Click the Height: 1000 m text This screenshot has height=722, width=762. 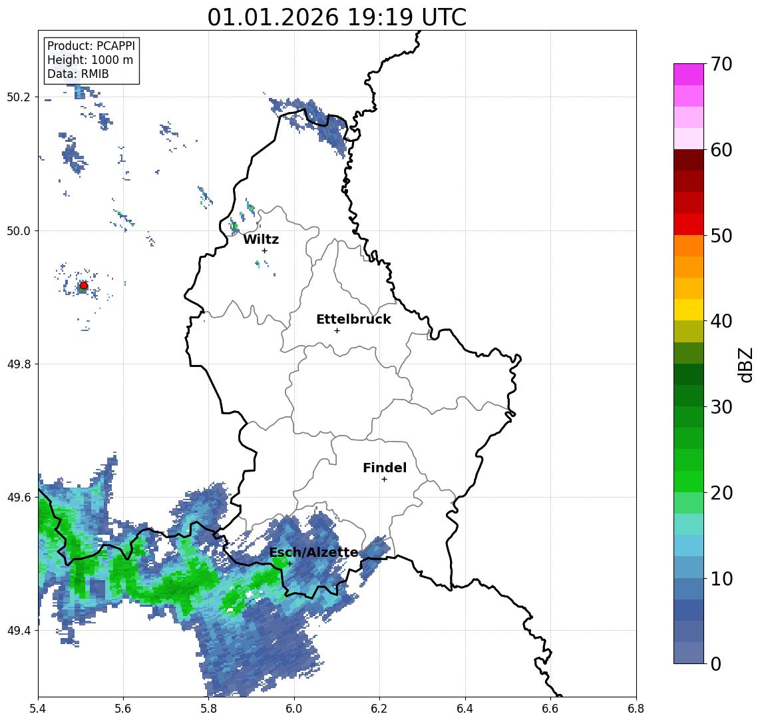coord(90,60)
